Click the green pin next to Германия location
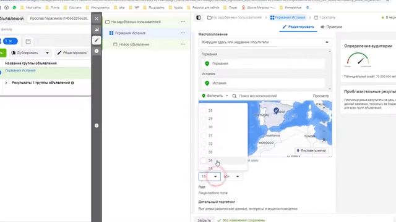Image resolution: width=396 pixels, height=222 pixels. [207, 64]
